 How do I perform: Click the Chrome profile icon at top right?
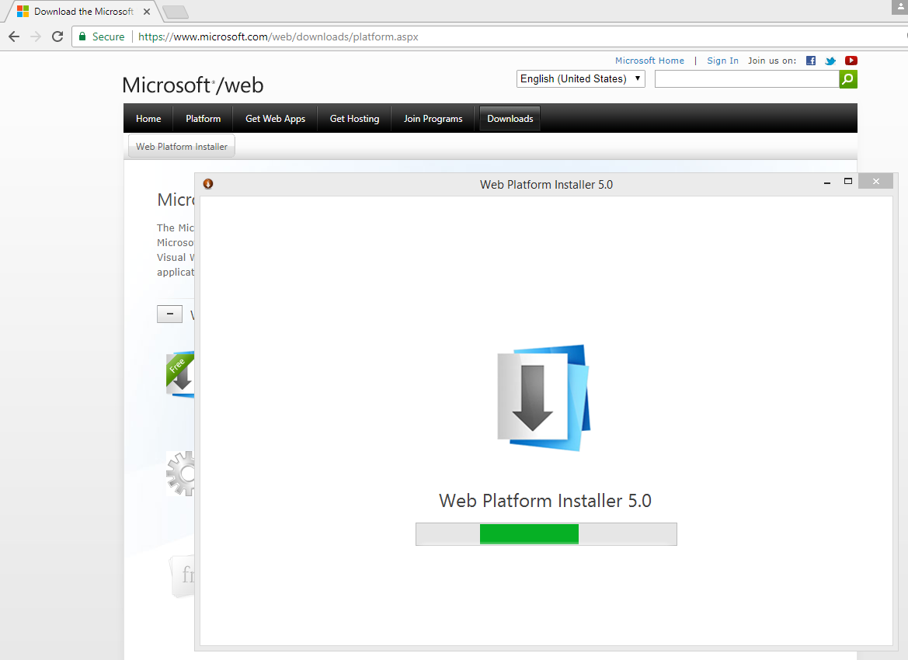click(x=900, y=7)
